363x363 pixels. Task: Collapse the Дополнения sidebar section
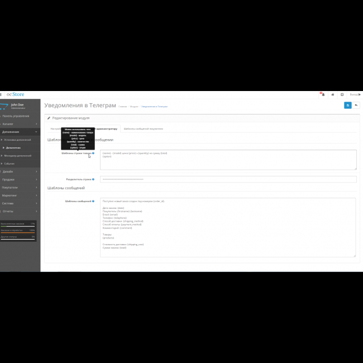[20, 132]
